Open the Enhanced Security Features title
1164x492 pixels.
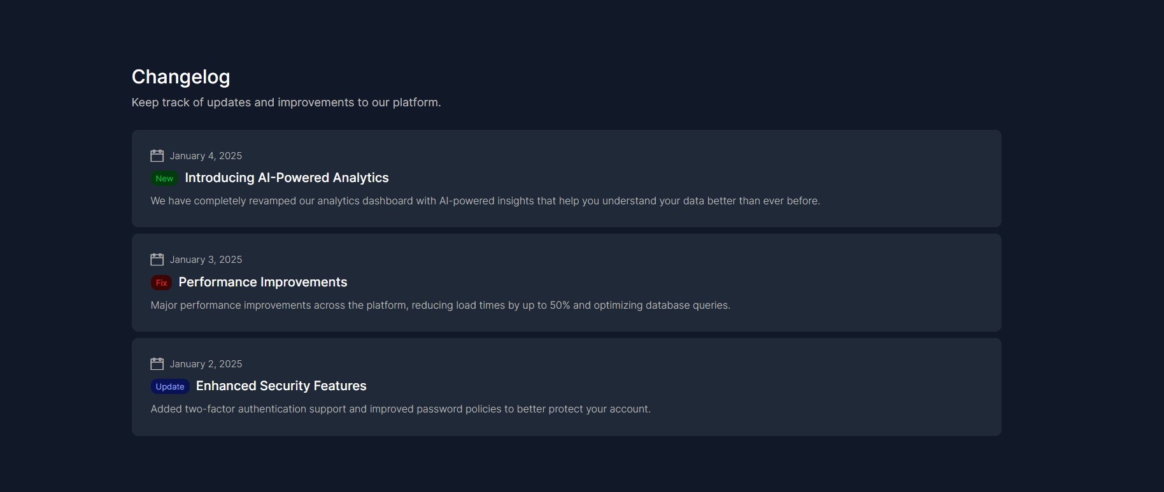click(x=281, y=386)
